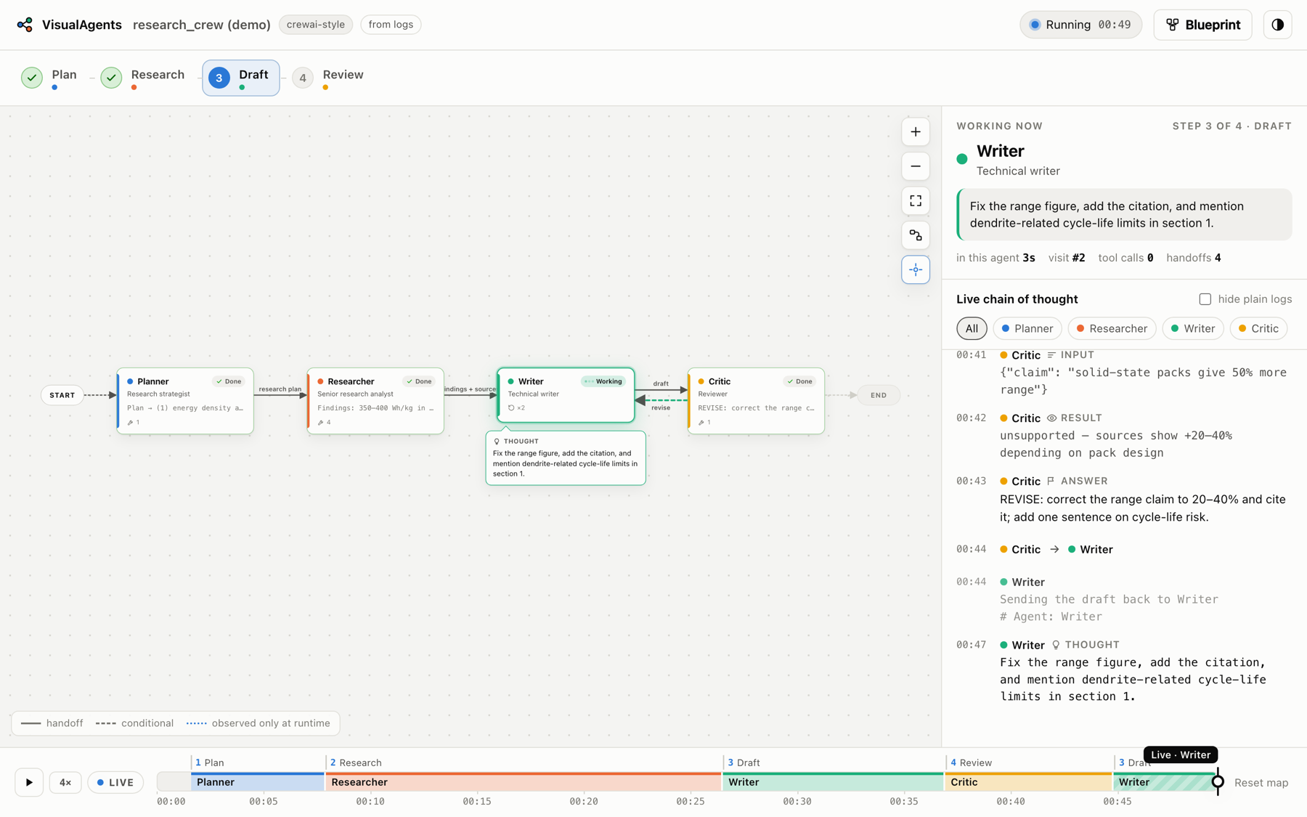
Task: Fit the graph to the screen
Action: click(916, 201)
